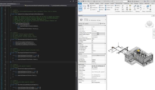Choose the Window tool in Build panel

tap(93, 6)
